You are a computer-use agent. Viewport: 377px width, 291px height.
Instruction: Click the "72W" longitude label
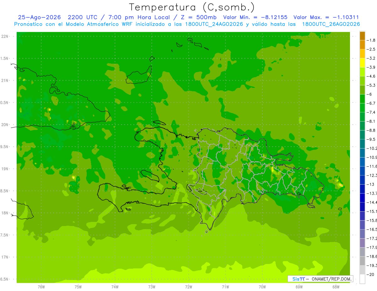188,287
